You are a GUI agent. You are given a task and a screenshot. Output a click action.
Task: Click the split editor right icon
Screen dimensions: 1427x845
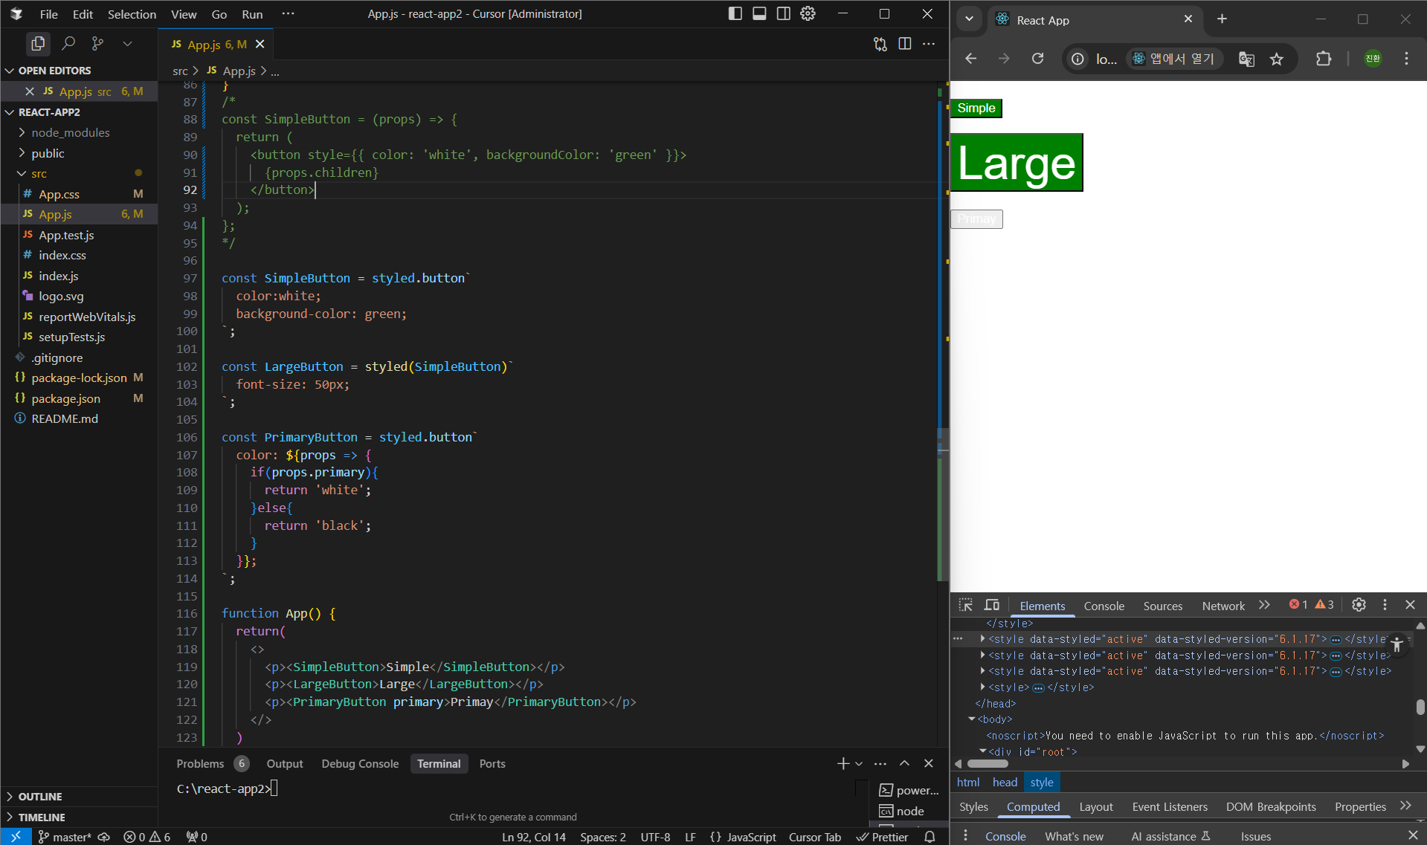[904, 44]
